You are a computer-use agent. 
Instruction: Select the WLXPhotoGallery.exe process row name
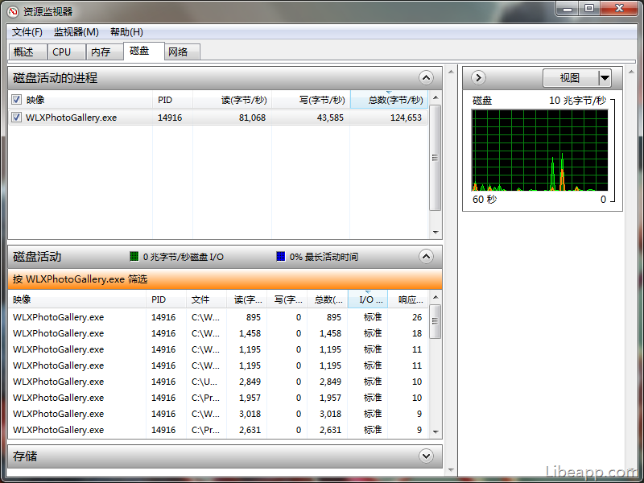click(71, 118)
